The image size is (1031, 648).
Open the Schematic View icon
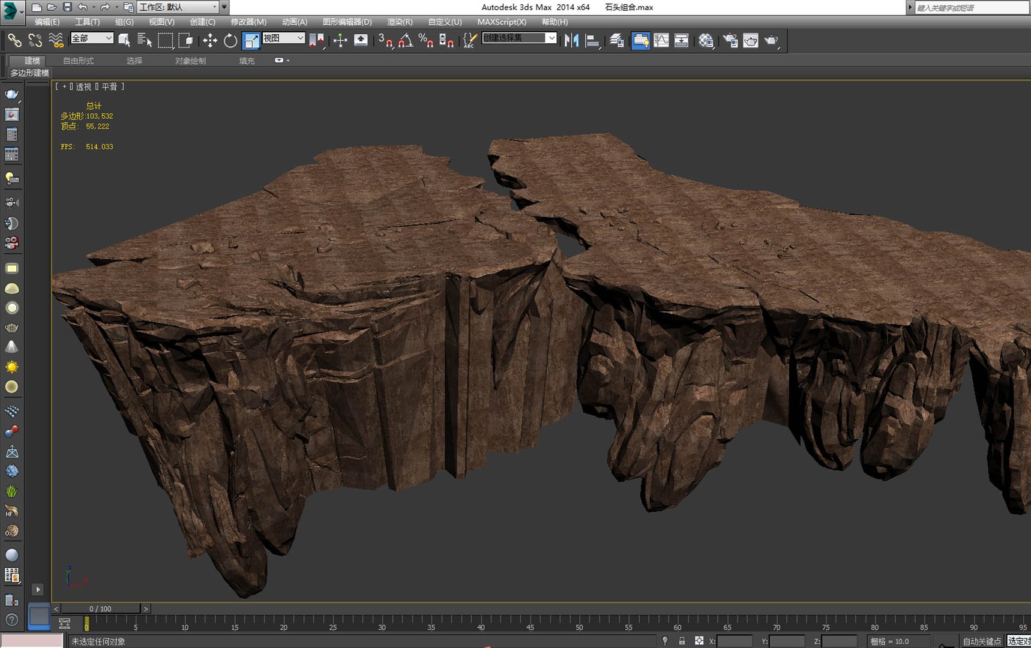682,40
